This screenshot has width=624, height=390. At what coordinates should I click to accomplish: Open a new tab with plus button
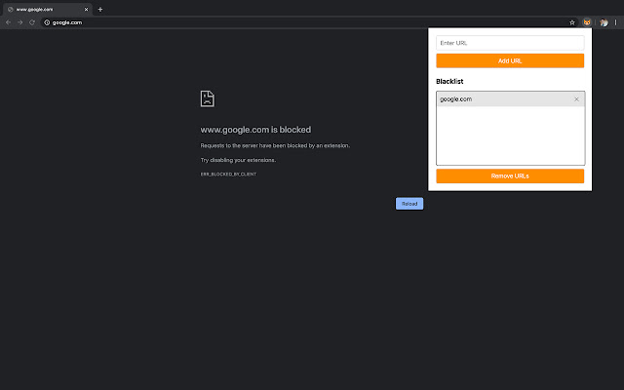pos(100,9)
